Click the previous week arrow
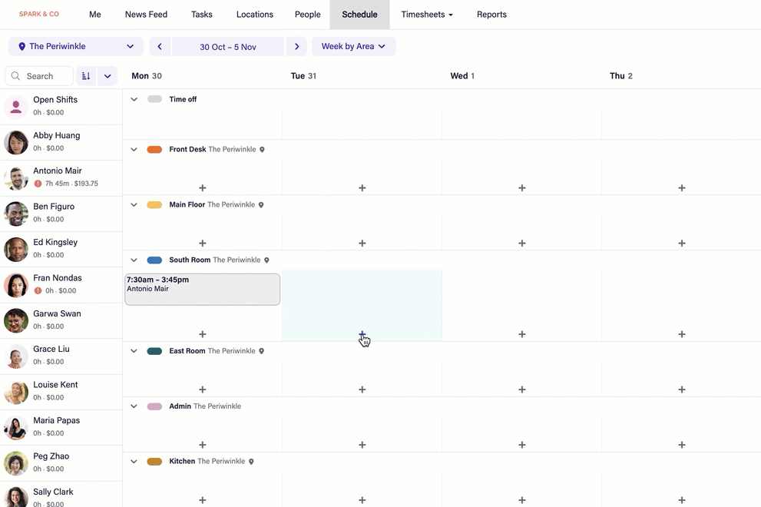 click(x=160, y=47)
